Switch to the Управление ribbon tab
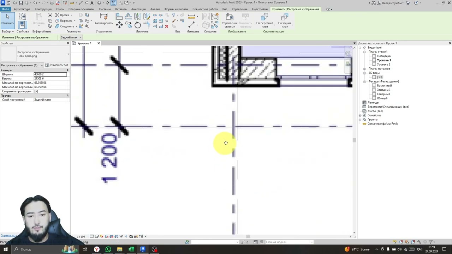 tap(239, 9)
